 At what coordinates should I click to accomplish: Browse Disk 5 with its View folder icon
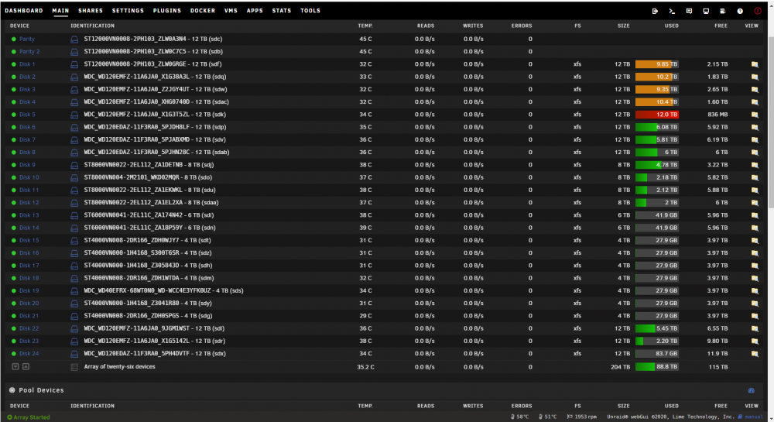click(x=754, y=115)
